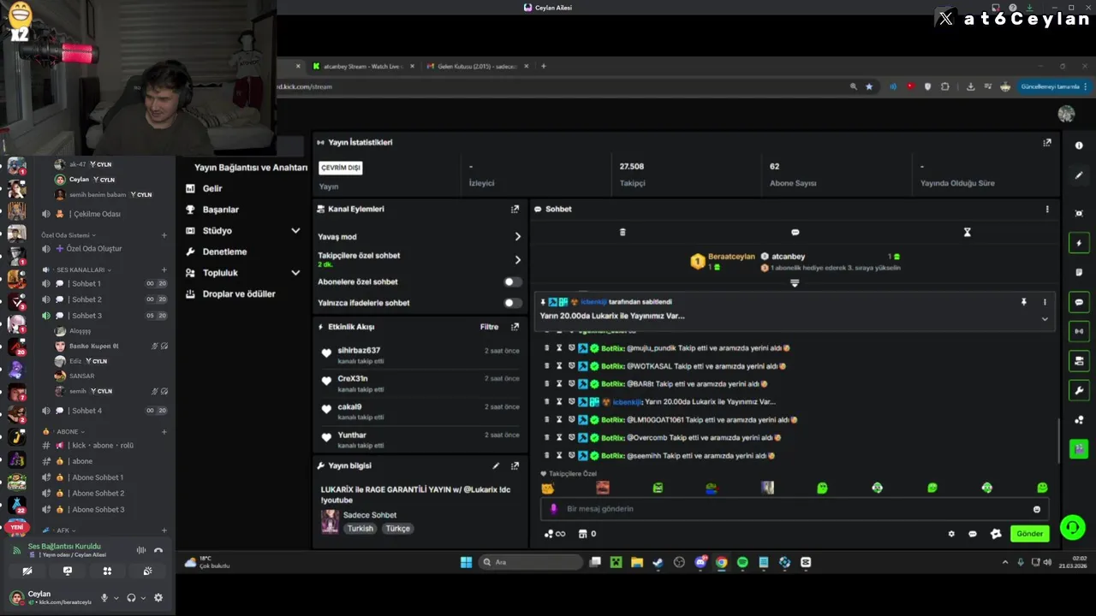Open Steam from taskbar
1096x616 pixels.
658,562
